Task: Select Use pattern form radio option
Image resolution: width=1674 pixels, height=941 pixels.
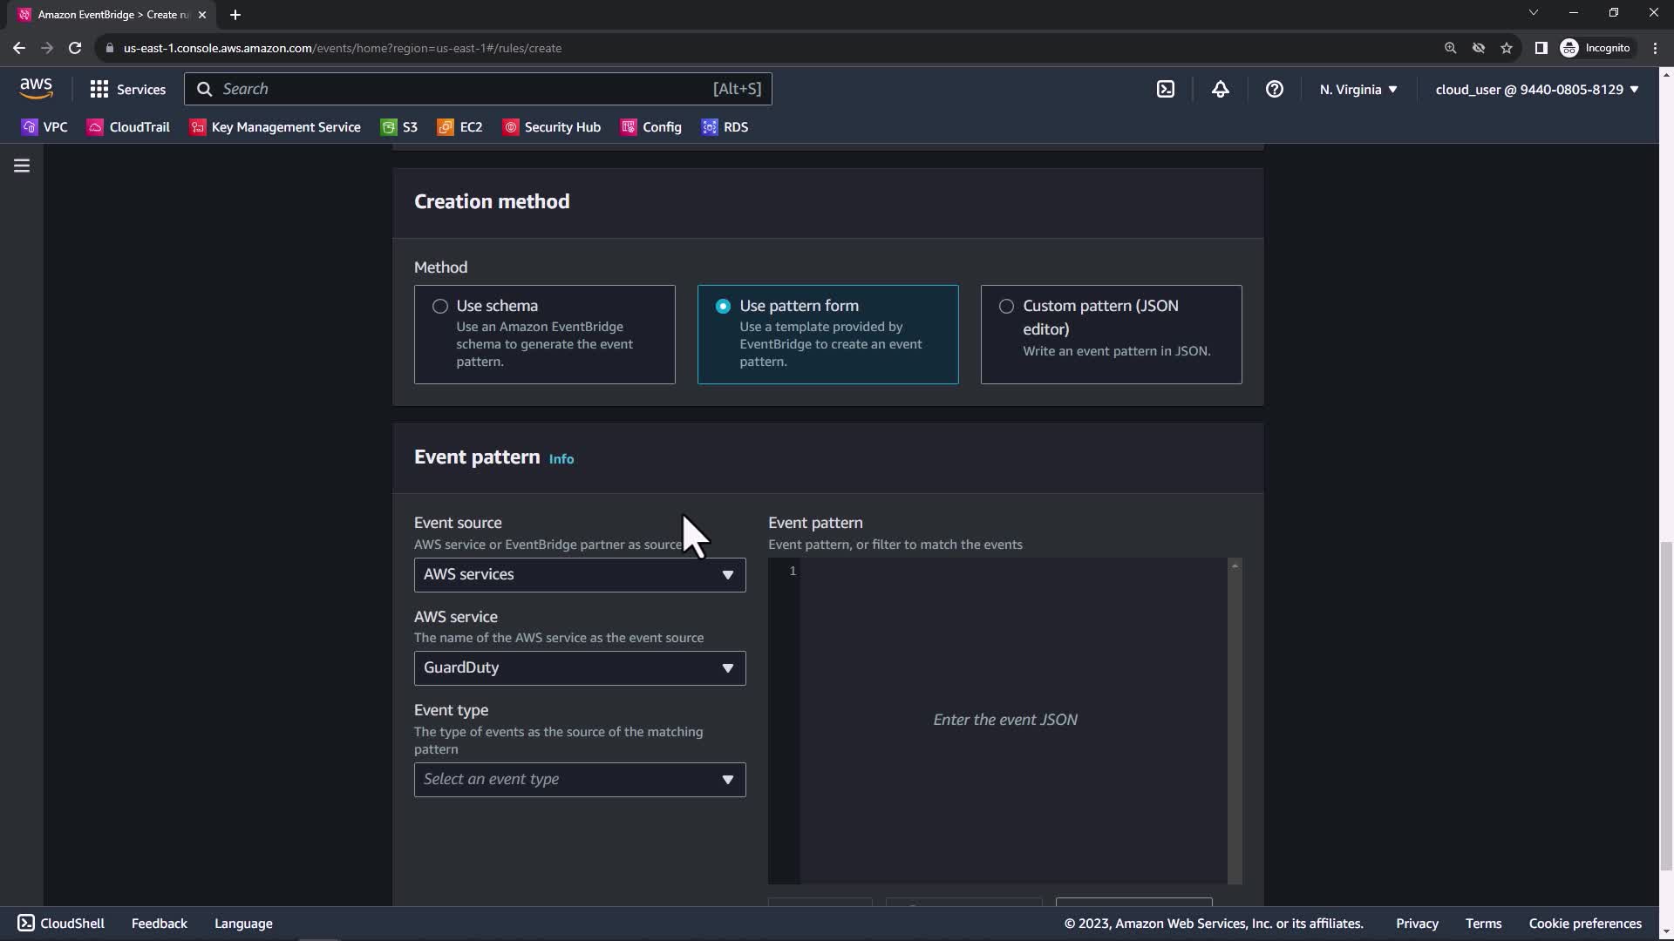Action: click(x=723, y=307)
